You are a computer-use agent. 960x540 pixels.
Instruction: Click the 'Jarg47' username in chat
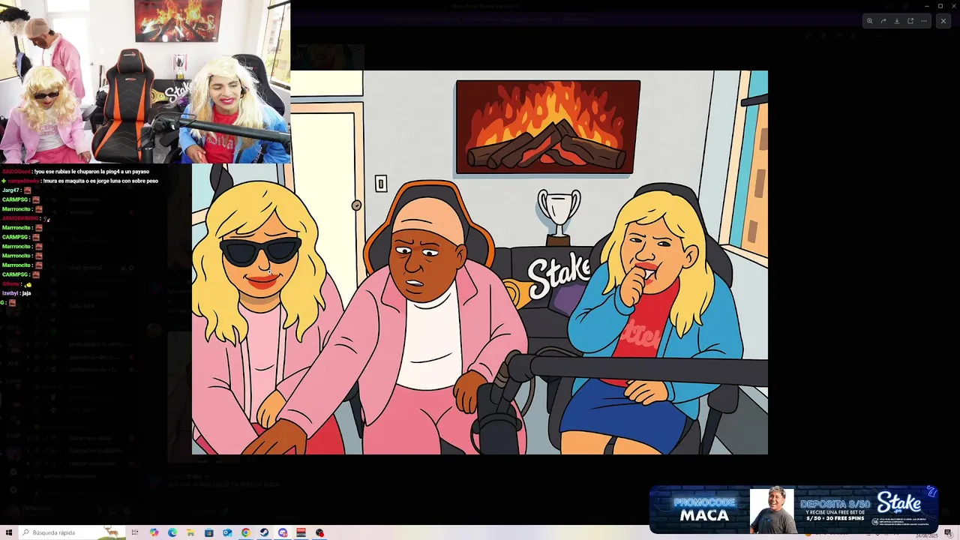(10, 190)
